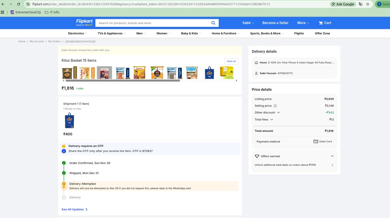Click the Payment method row
Screen dimensions: 390x218
(294, 142)
